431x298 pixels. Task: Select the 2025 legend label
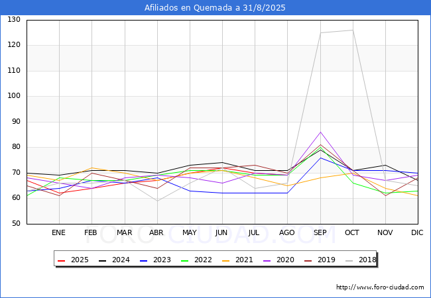pos(80,260)
